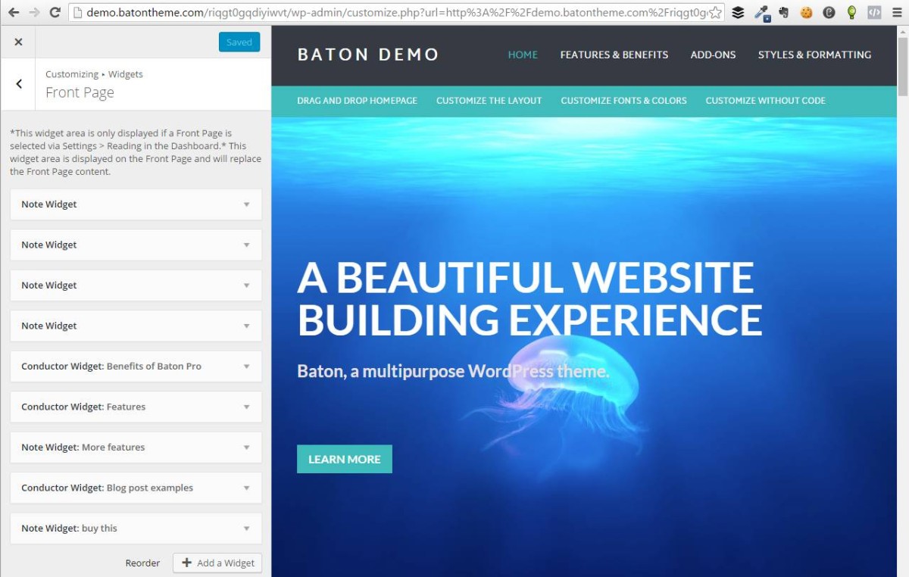Image resolution: width=909 pixels, height=577 pixels.
Task: Open the cookie editor extension
Action: pyautogui.click(x=807, y=12)
